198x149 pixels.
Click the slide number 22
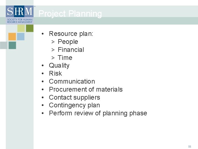click(189, 147)
